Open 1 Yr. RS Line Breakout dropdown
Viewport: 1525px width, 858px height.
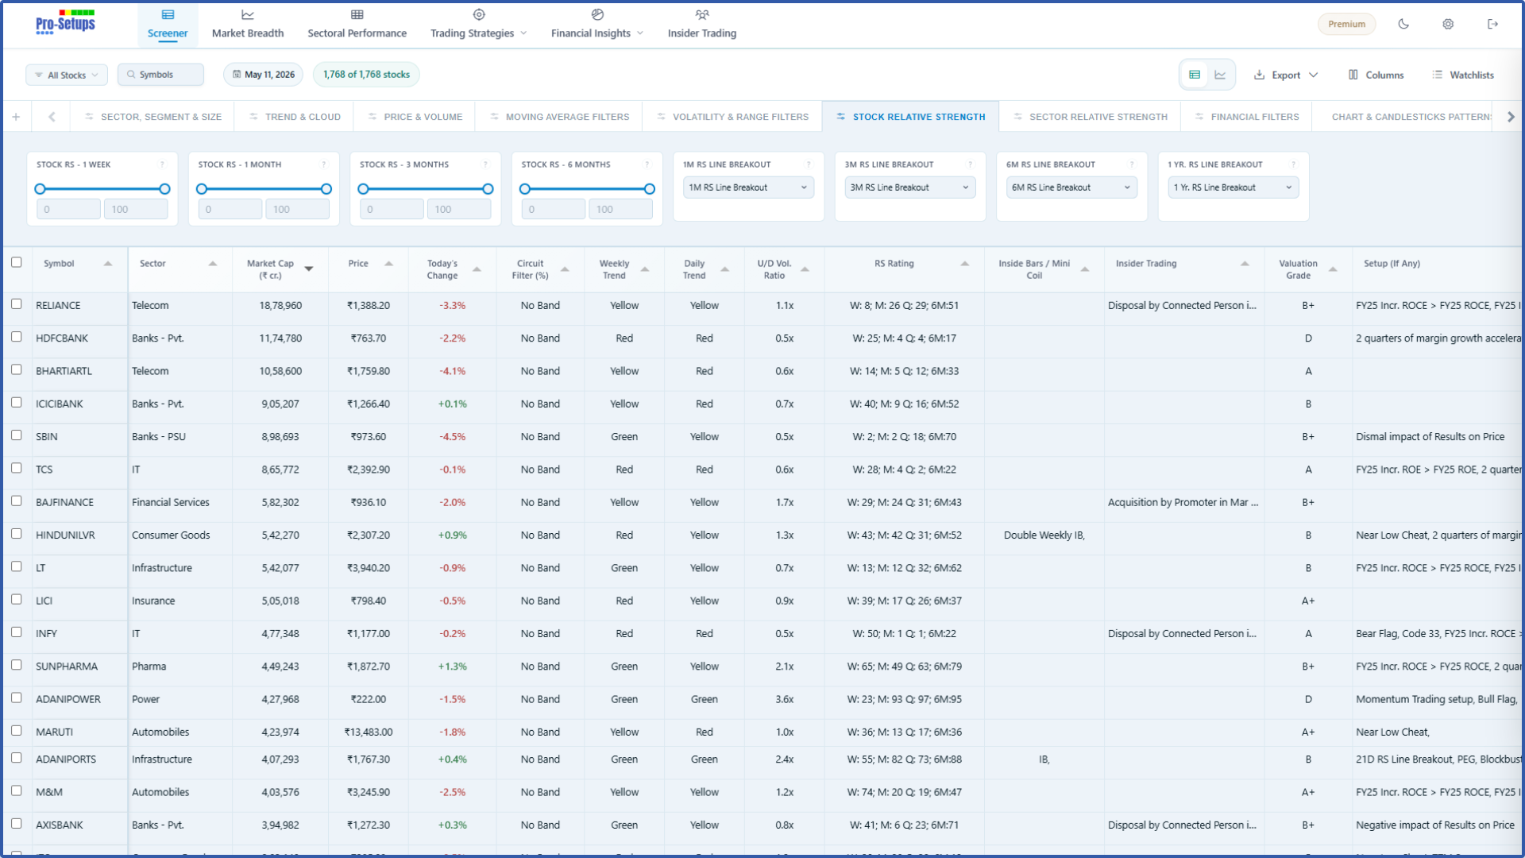coord(1233,187)
